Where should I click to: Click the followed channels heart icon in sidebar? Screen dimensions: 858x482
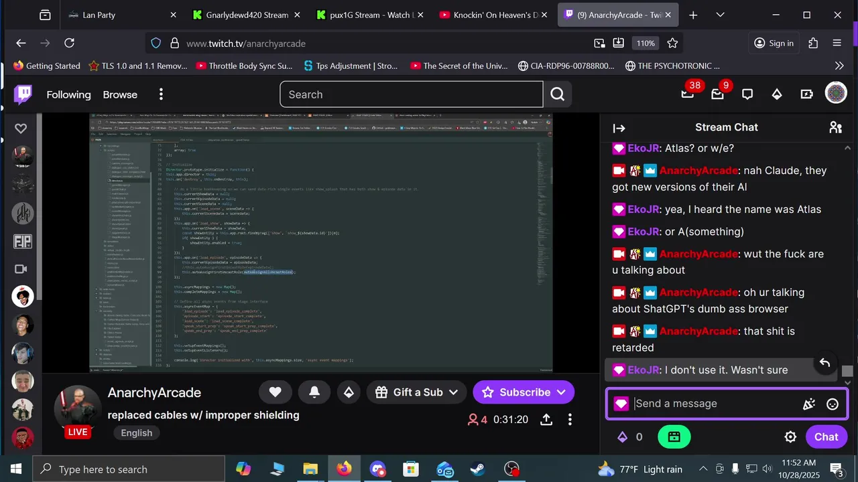21,128
